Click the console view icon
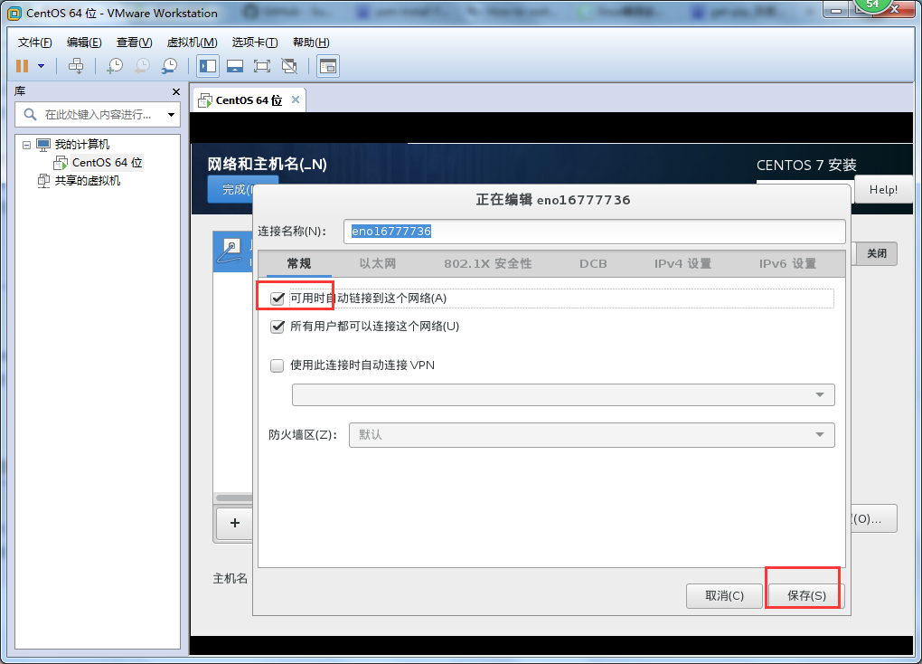The height and width of the screenshot is (664, 922). click(328, 66)
